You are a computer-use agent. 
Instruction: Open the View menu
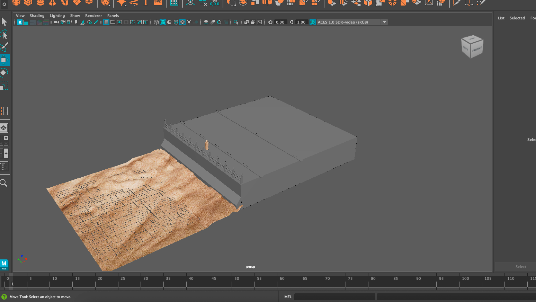[x=20, y=16]
